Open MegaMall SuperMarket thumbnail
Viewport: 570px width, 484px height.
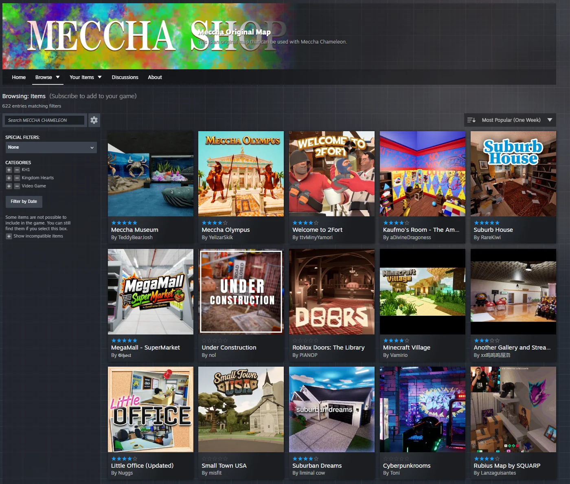(151, 292)
